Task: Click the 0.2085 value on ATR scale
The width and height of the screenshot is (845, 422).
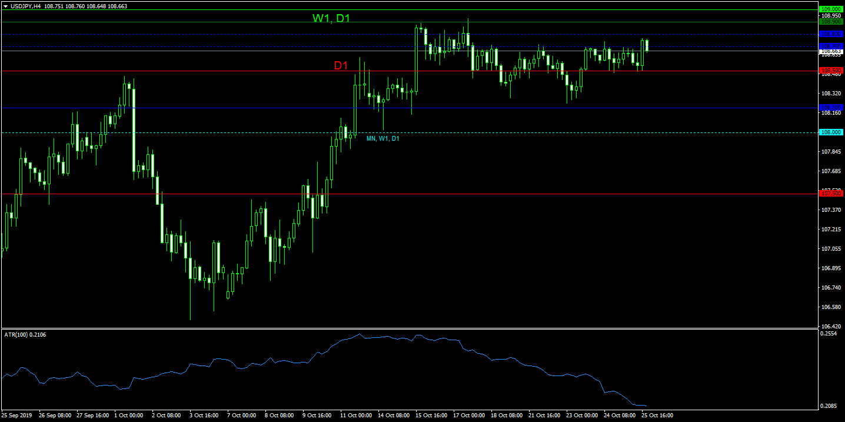Action: (829, 407)
